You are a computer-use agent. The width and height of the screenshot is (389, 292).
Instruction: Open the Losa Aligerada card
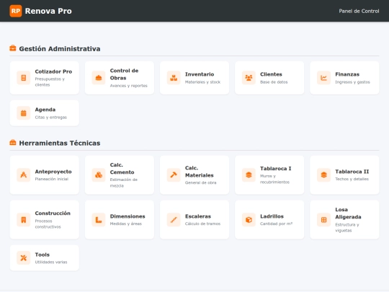tap(344, 220)
